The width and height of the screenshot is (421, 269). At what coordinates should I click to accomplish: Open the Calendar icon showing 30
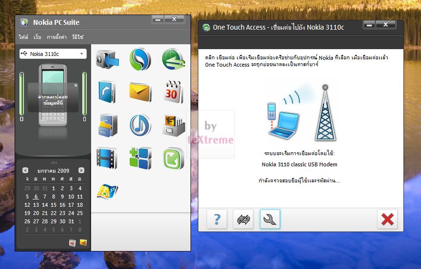(173, 92)
